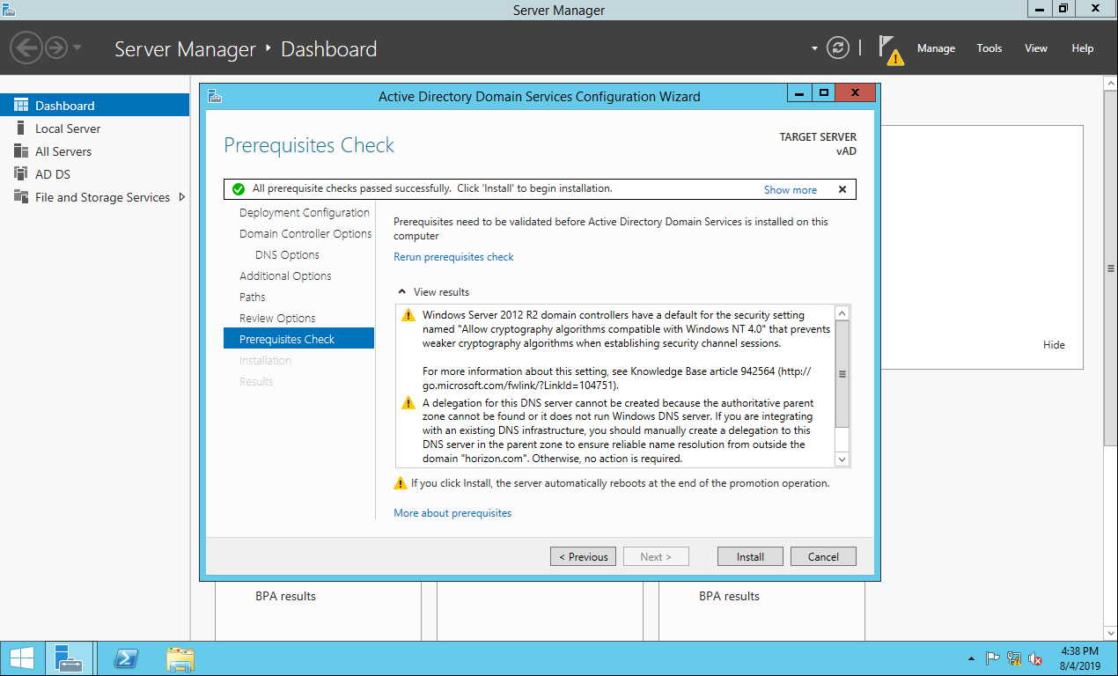The image size is (1118, 676).
Task: Expand File and Storage Services arrow
Action: click(x=182, y=197)
